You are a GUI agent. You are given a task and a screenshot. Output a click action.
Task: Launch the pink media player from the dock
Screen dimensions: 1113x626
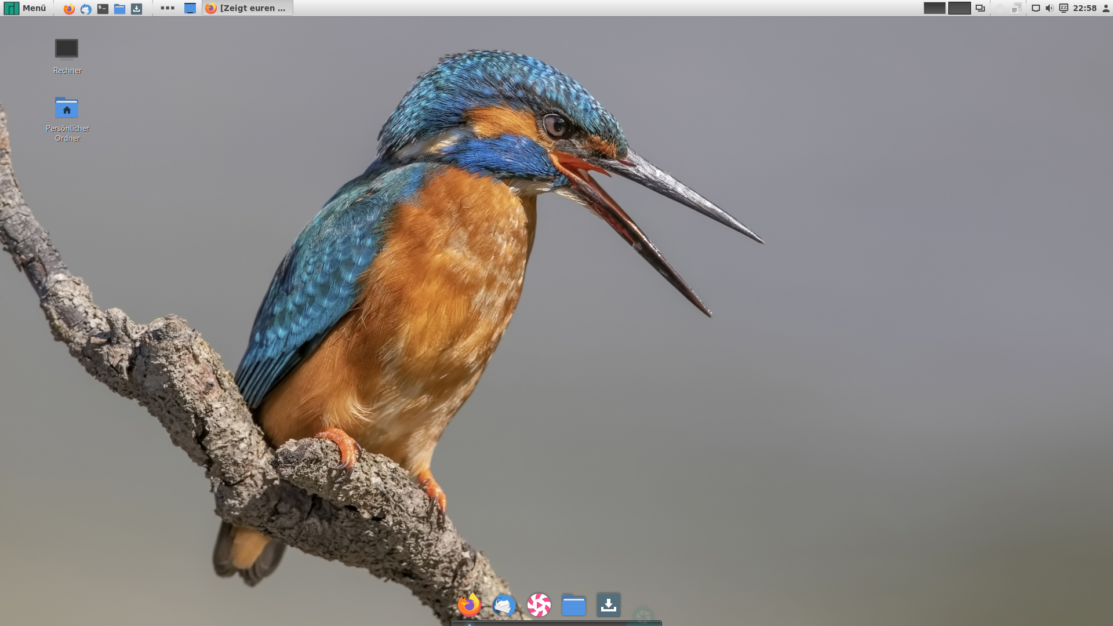click(539, 605)
